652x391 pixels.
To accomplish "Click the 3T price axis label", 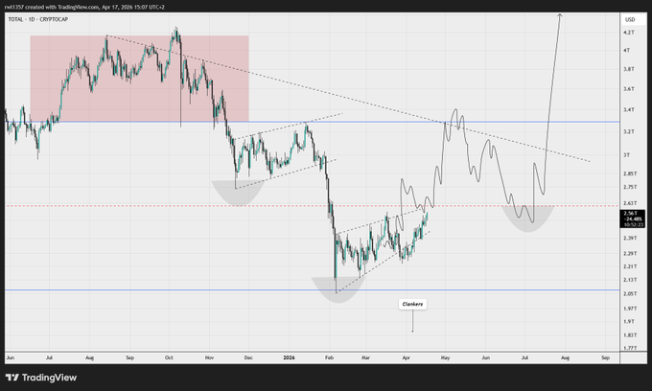I will pyautogui.click(x=627, y=155).
